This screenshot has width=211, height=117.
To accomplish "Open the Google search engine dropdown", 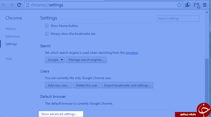I will point(55,60).
